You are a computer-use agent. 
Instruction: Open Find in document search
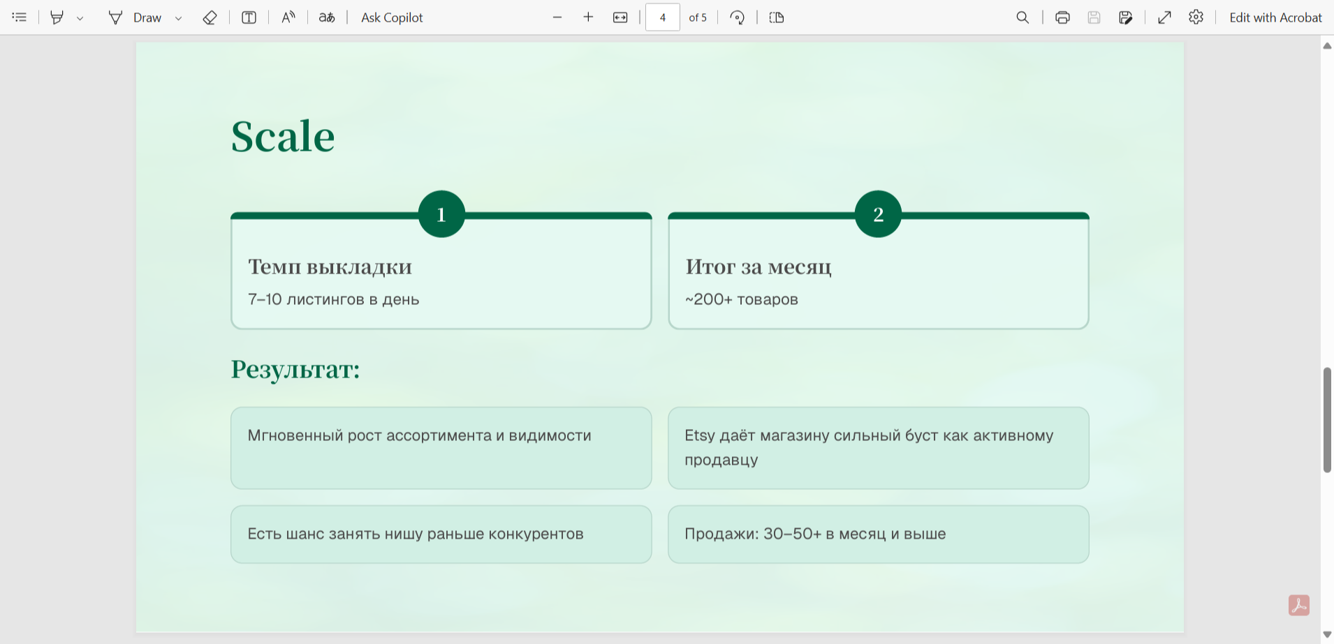click(x=1023, y=17)
